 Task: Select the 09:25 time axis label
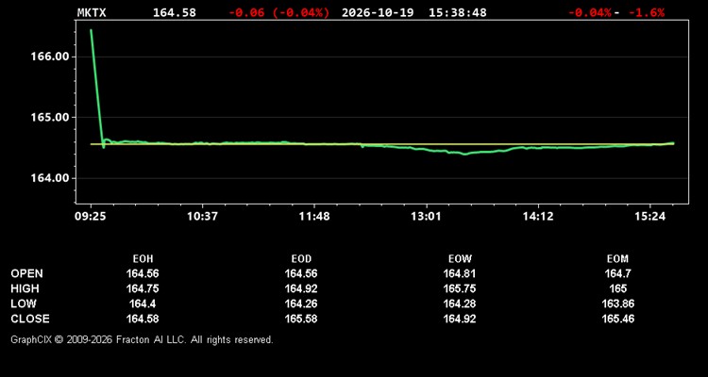point(90,217)
